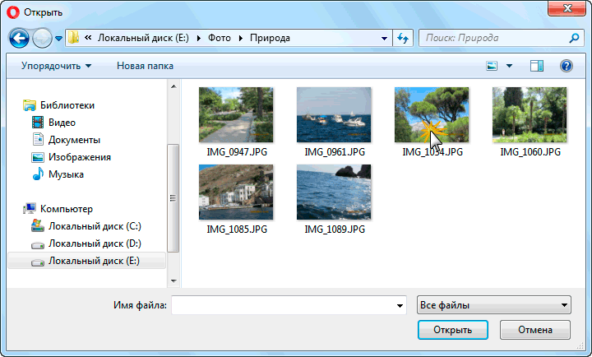This screenshot has width=592, height=357.
Task: Select Локальный диск (E:) in address path
Action: (x=143, y=38)
